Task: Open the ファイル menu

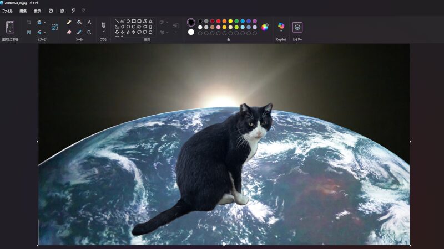Action: (7, 11)
